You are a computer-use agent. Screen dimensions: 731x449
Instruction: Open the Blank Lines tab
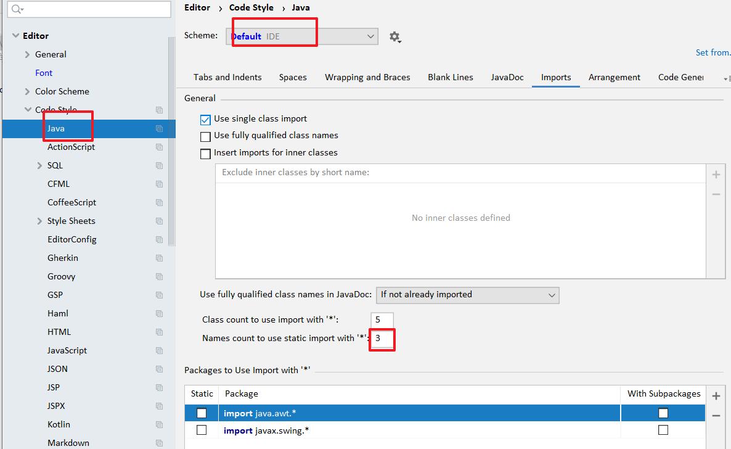tap(451, 77)
